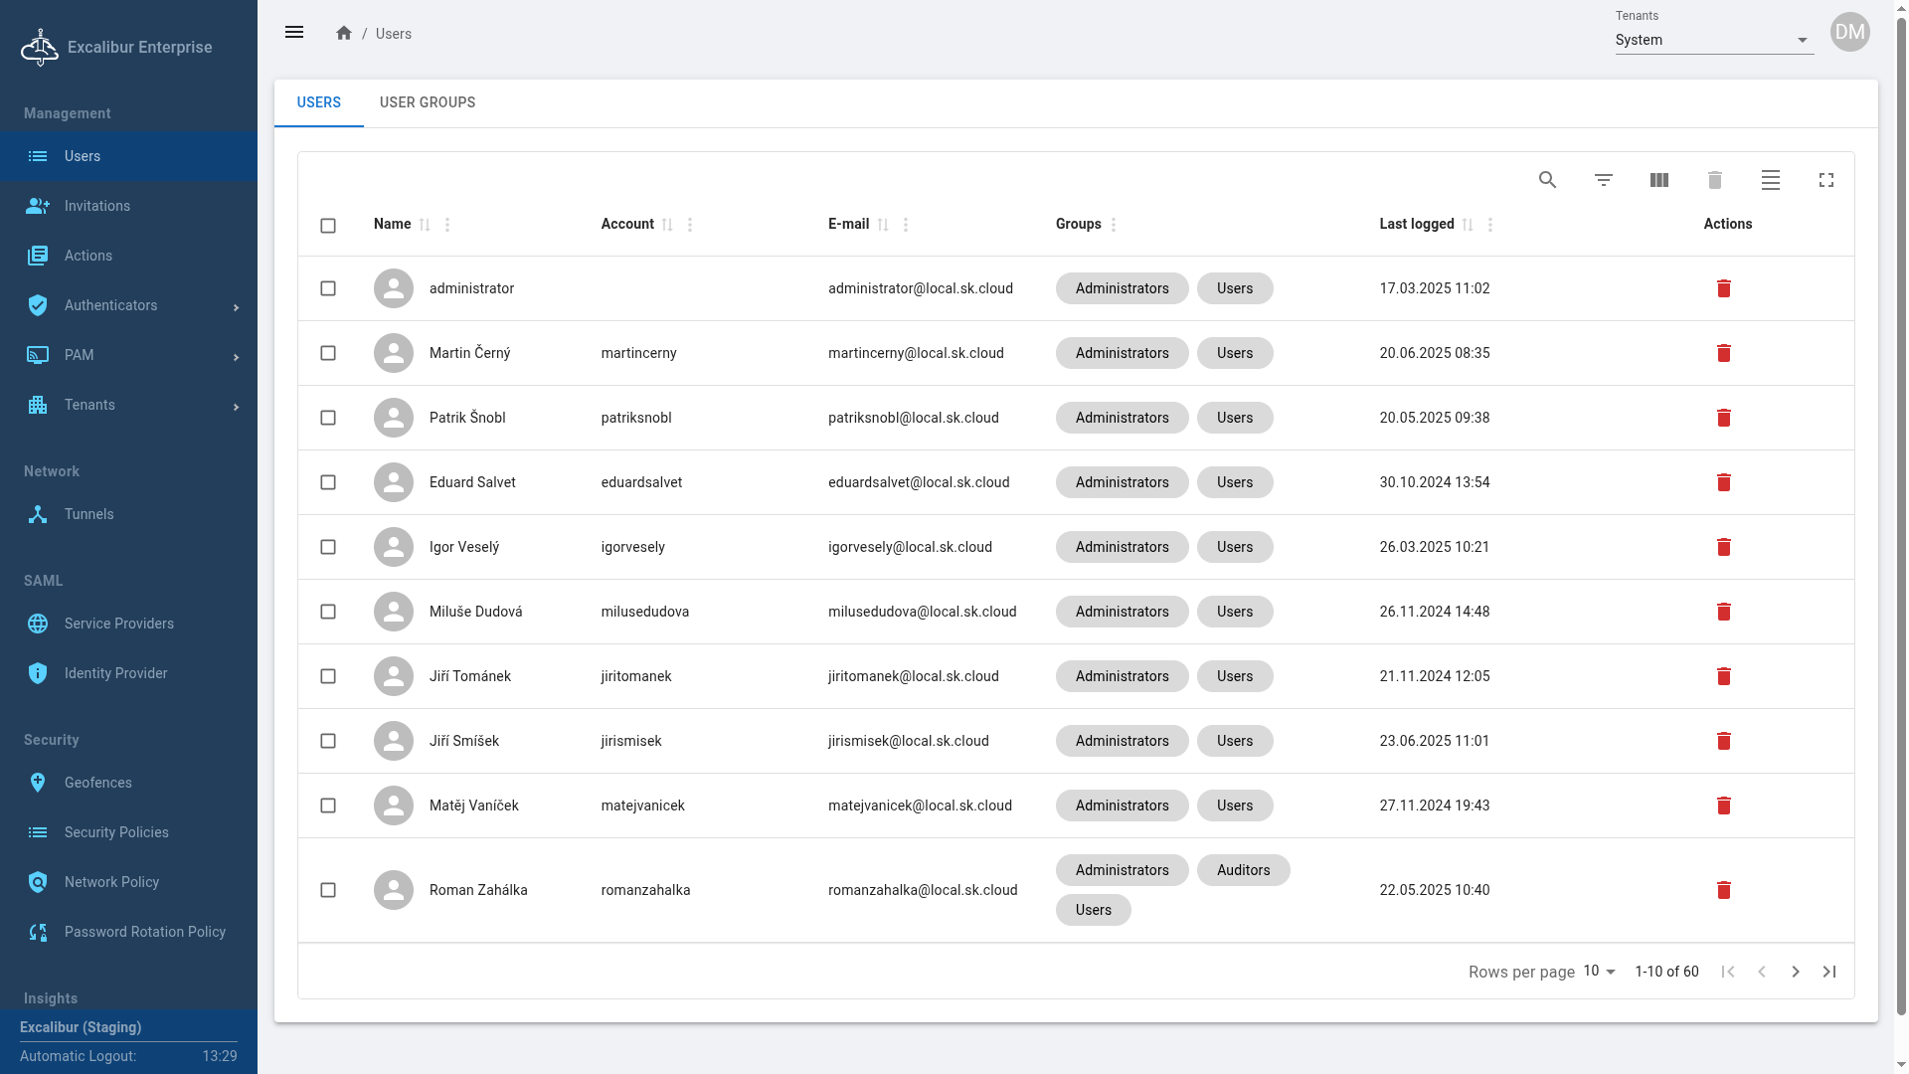Screen dimensions: 1909x1074
Task: Click the home breadcrumb icon
Action: tap(344, 33)
